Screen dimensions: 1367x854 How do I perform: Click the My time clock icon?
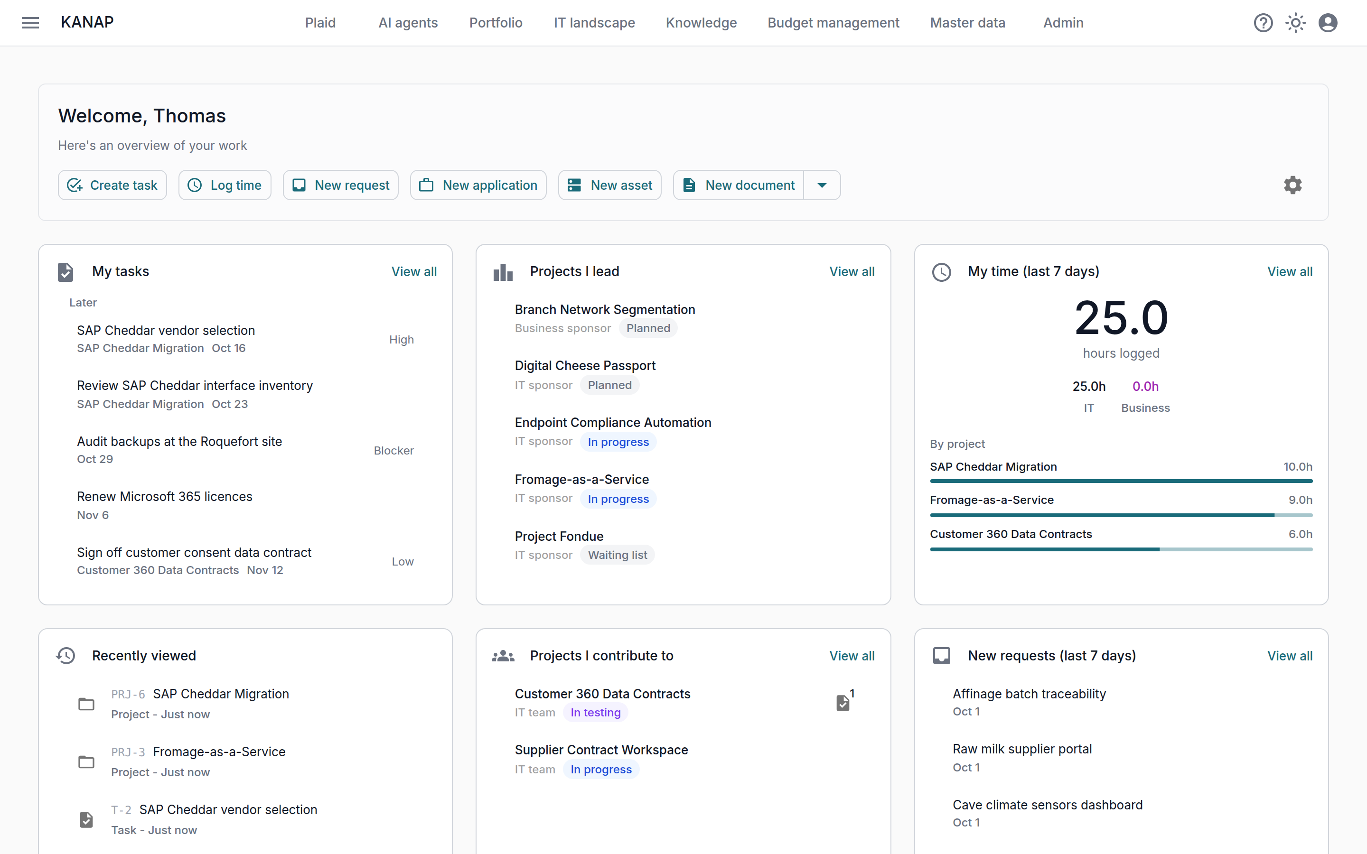point(941,272)
